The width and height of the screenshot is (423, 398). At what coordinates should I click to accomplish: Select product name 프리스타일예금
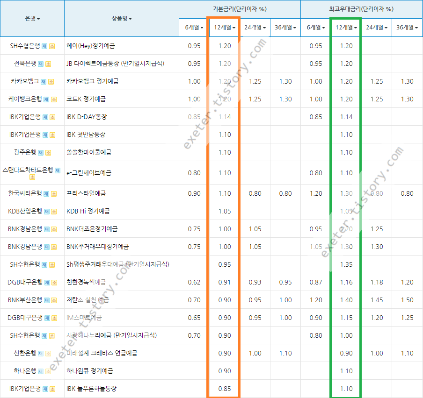coord(86,193)
